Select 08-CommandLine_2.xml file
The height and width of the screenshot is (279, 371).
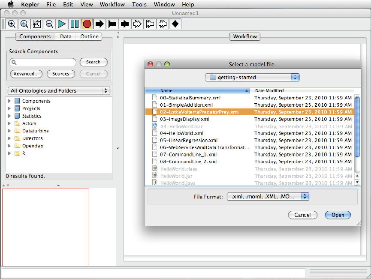tap(250, 162)
